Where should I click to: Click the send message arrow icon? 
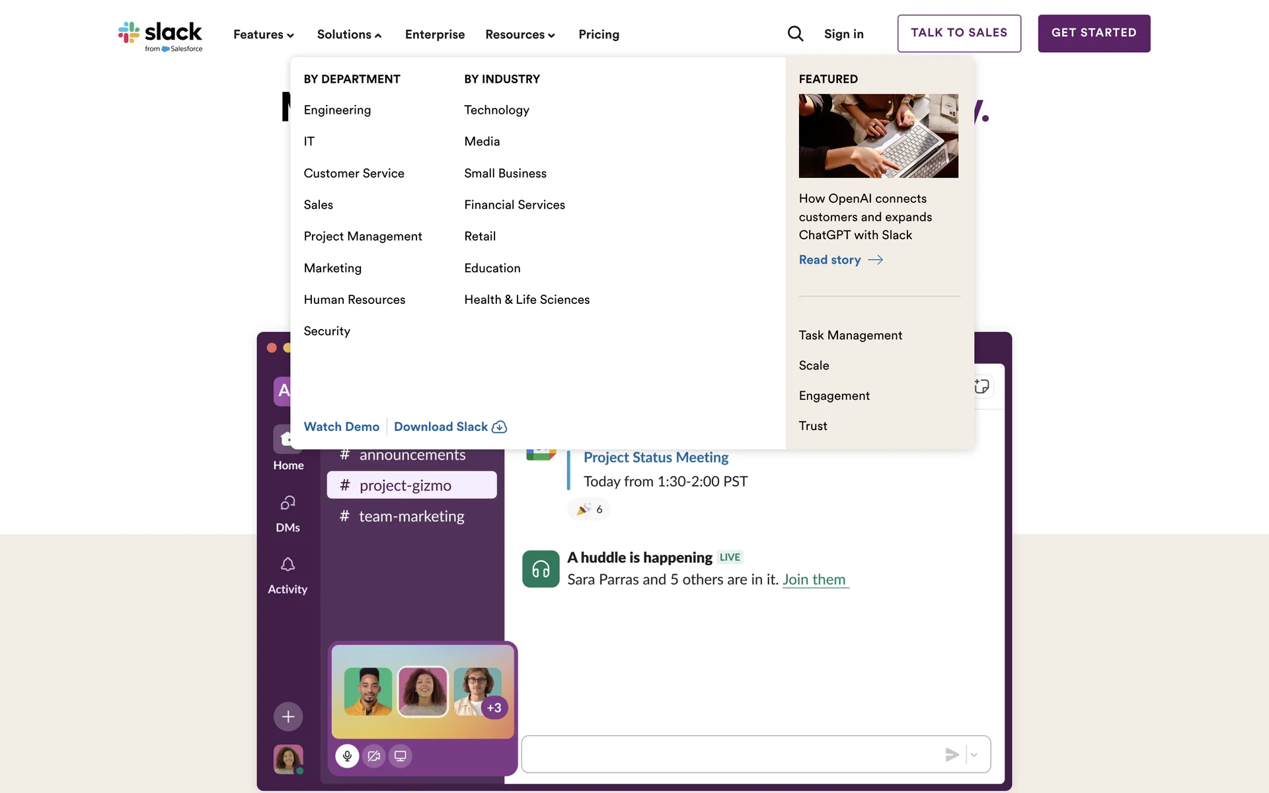click(x=952, y=754)
